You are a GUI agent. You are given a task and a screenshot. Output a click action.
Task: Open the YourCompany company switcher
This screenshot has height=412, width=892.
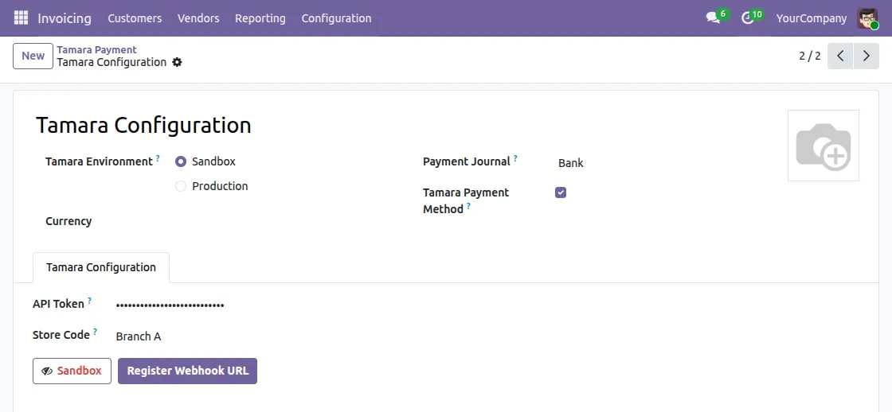pos(812,18)
